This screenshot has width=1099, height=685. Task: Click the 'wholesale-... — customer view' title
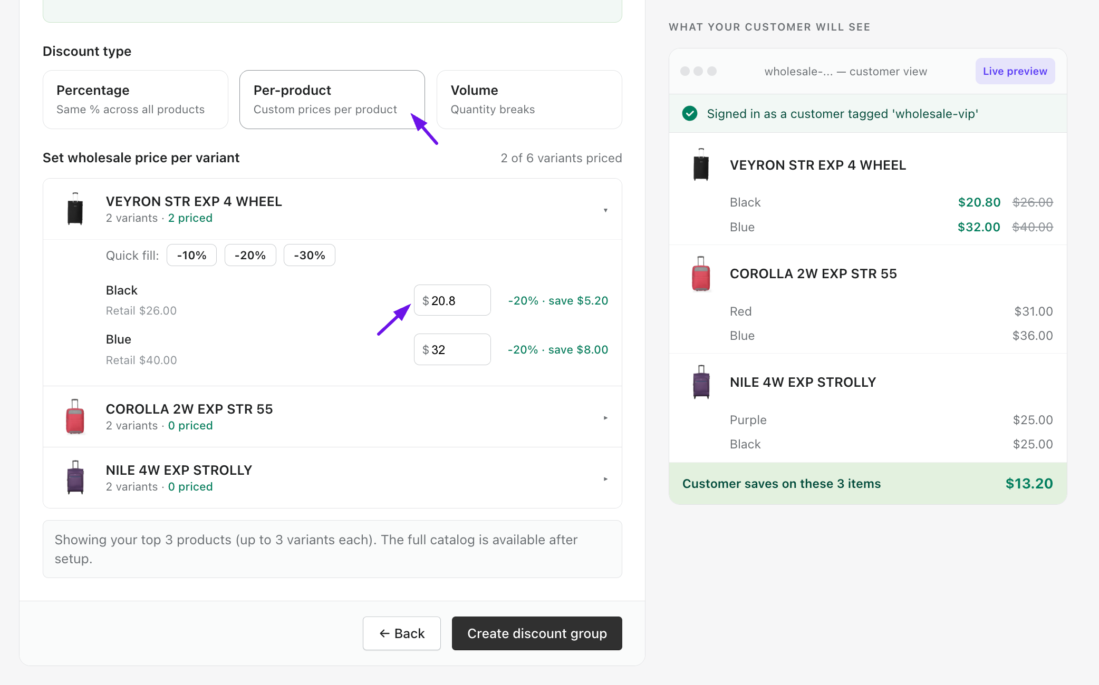point(846,72)
